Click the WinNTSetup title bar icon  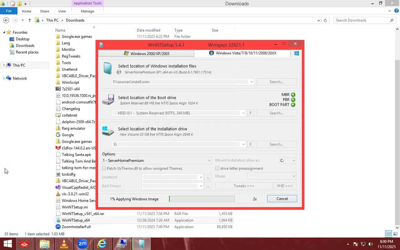click(x=101, y=45)
